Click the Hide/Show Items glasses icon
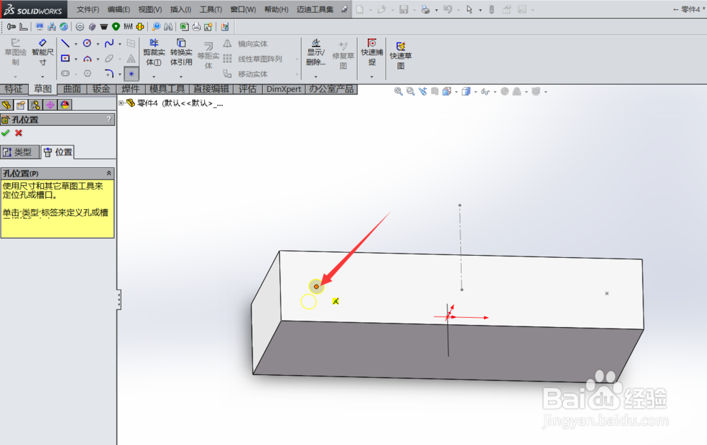707x445 pixels. (485, 91)
